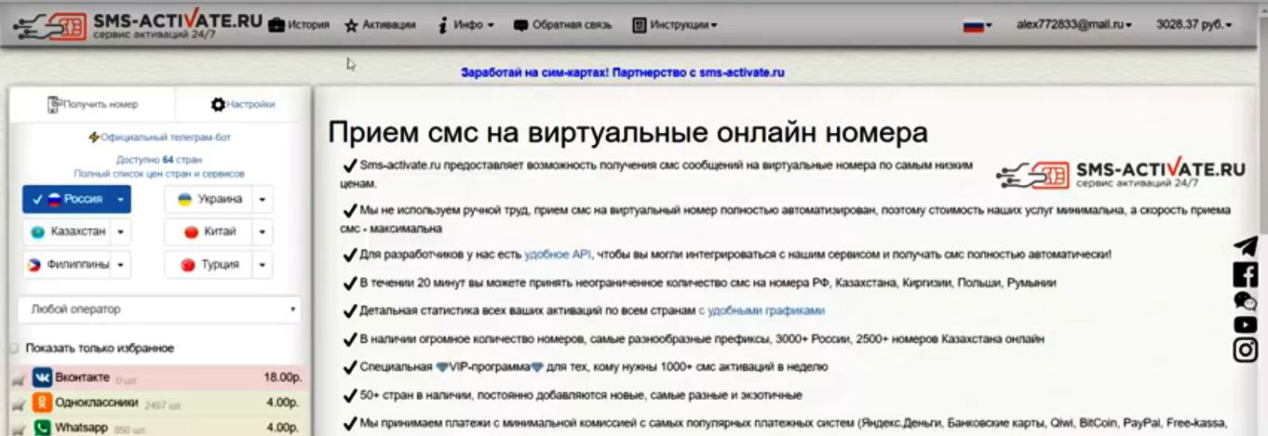Open the с удобными графиками link
This screenshot has height=436, width=1268.
pos(762,310)
